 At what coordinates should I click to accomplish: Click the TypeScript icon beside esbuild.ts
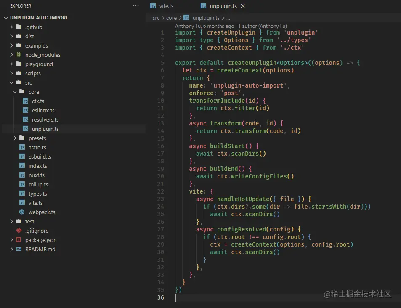[x=22, y=157]
